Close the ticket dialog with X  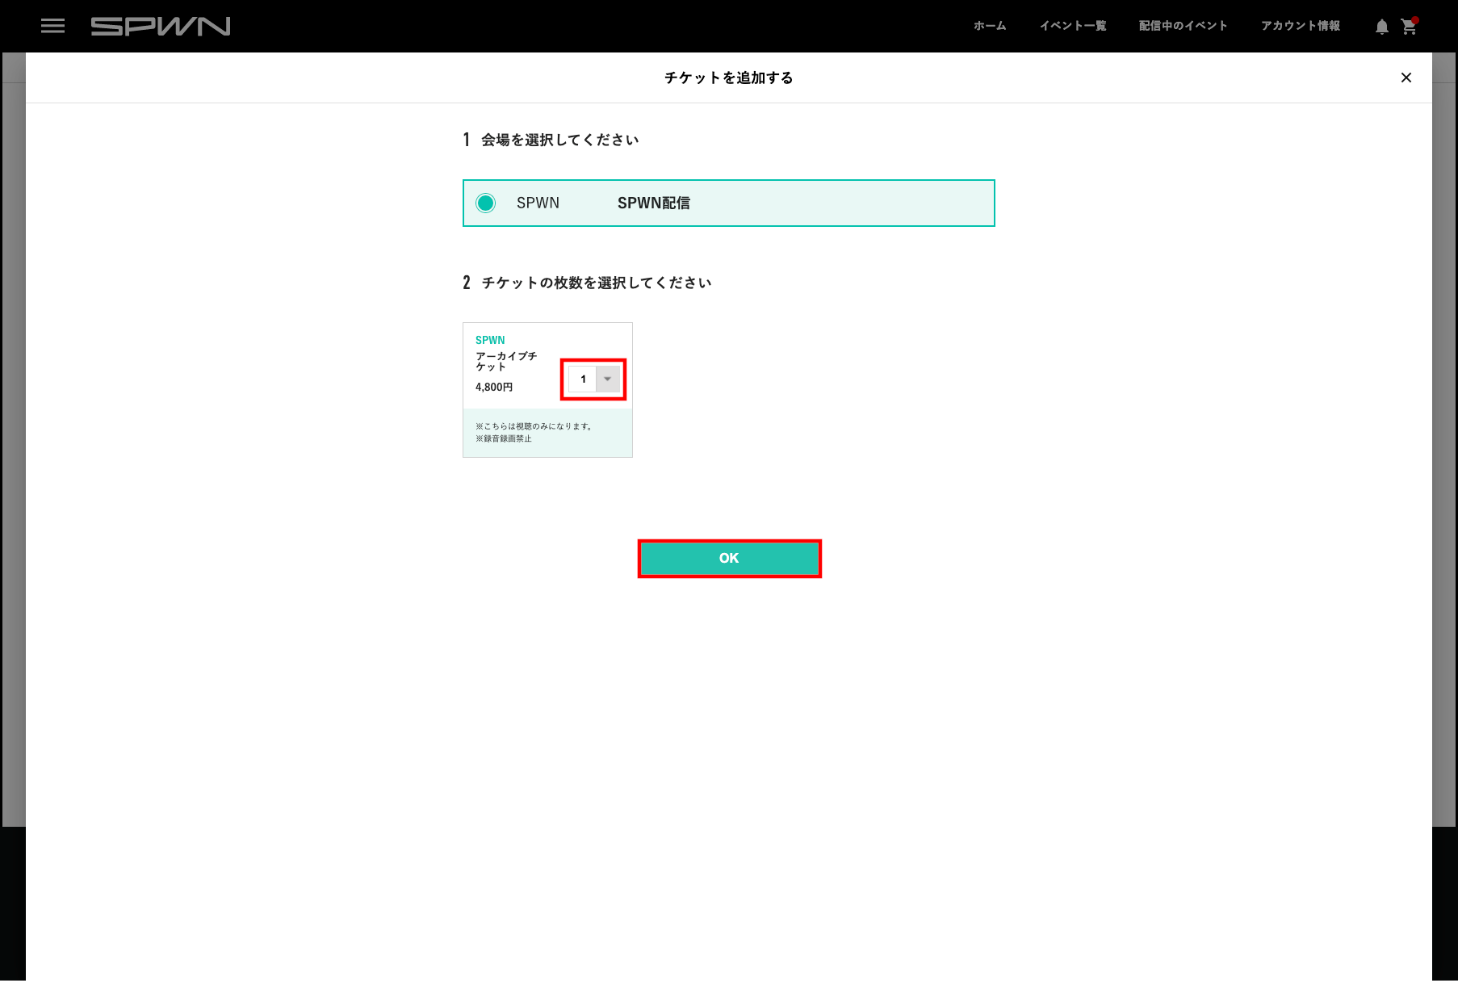coord(1406,78)
